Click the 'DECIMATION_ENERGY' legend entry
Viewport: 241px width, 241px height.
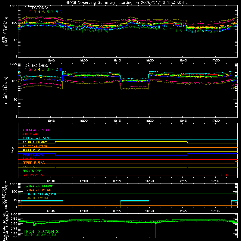tap(39, 186)
